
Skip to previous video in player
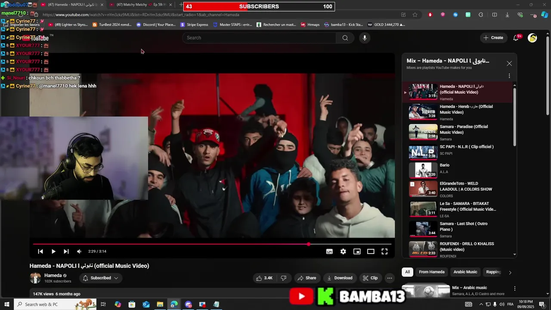(x=40, y=251)
